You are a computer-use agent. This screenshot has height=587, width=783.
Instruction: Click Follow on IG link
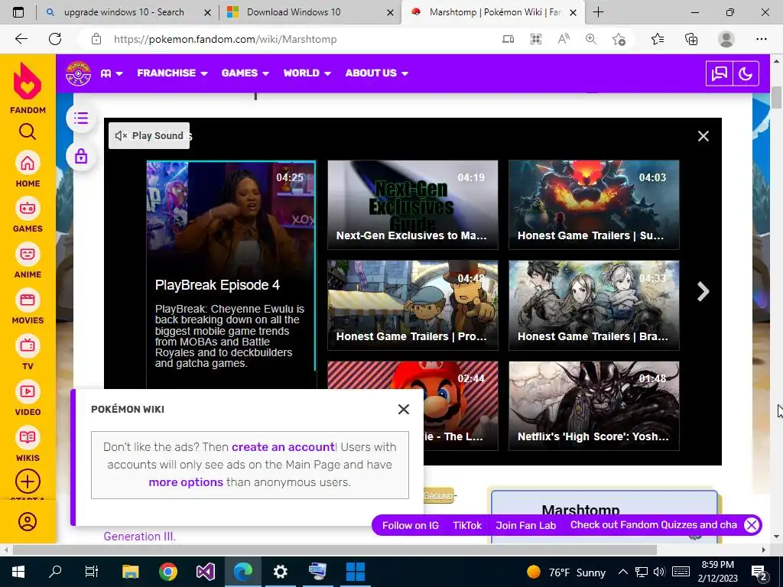(x=411, y=525)
